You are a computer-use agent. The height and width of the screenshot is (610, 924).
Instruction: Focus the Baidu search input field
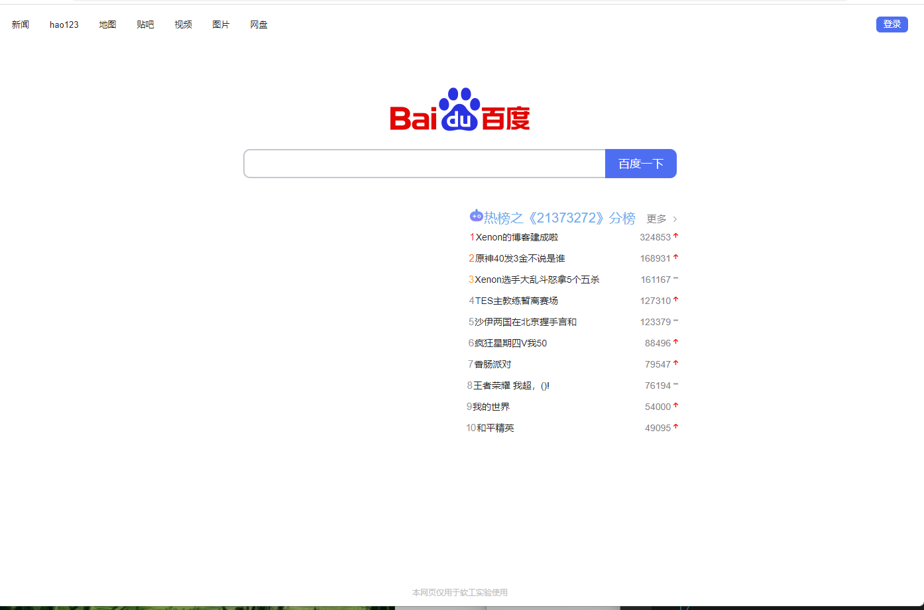click(x=424, y=164)
